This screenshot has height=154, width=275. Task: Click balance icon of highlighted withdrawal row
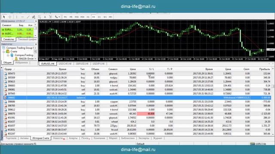pyautogui.click(x=6, y=98)
